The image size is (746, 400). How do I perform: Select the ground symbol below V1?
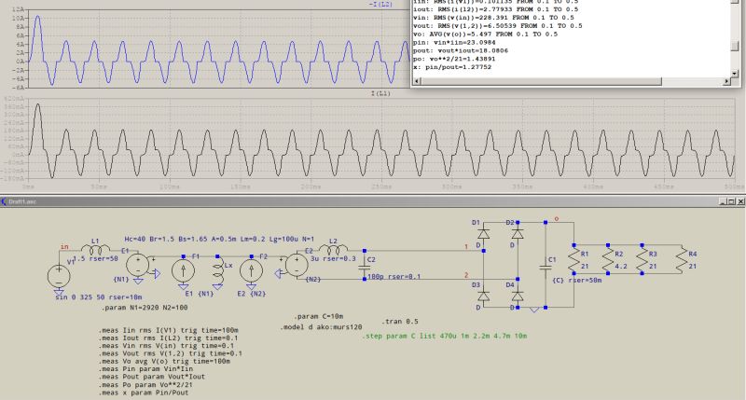click(59, 291)
